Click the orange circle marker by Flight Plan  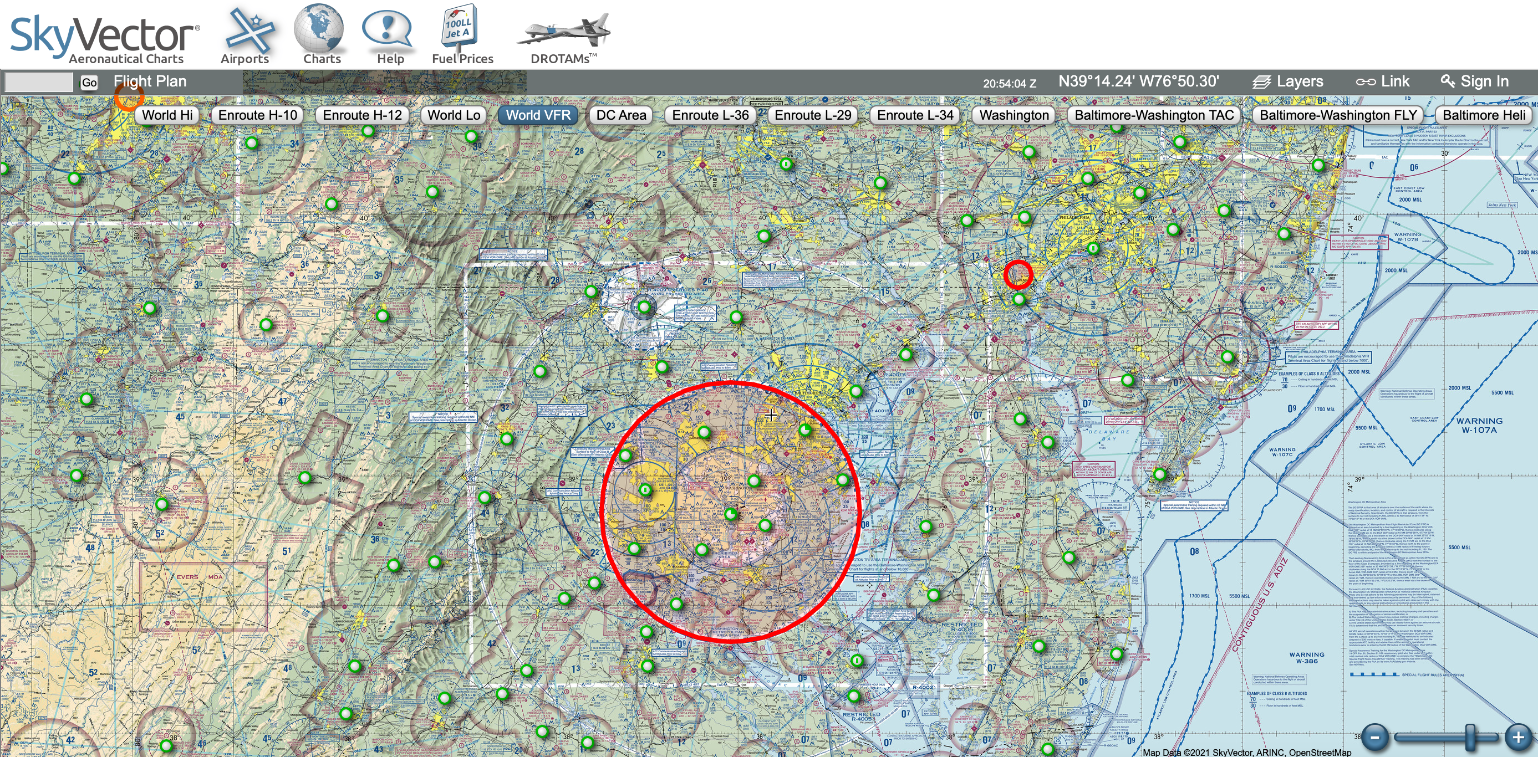[129, 97]
